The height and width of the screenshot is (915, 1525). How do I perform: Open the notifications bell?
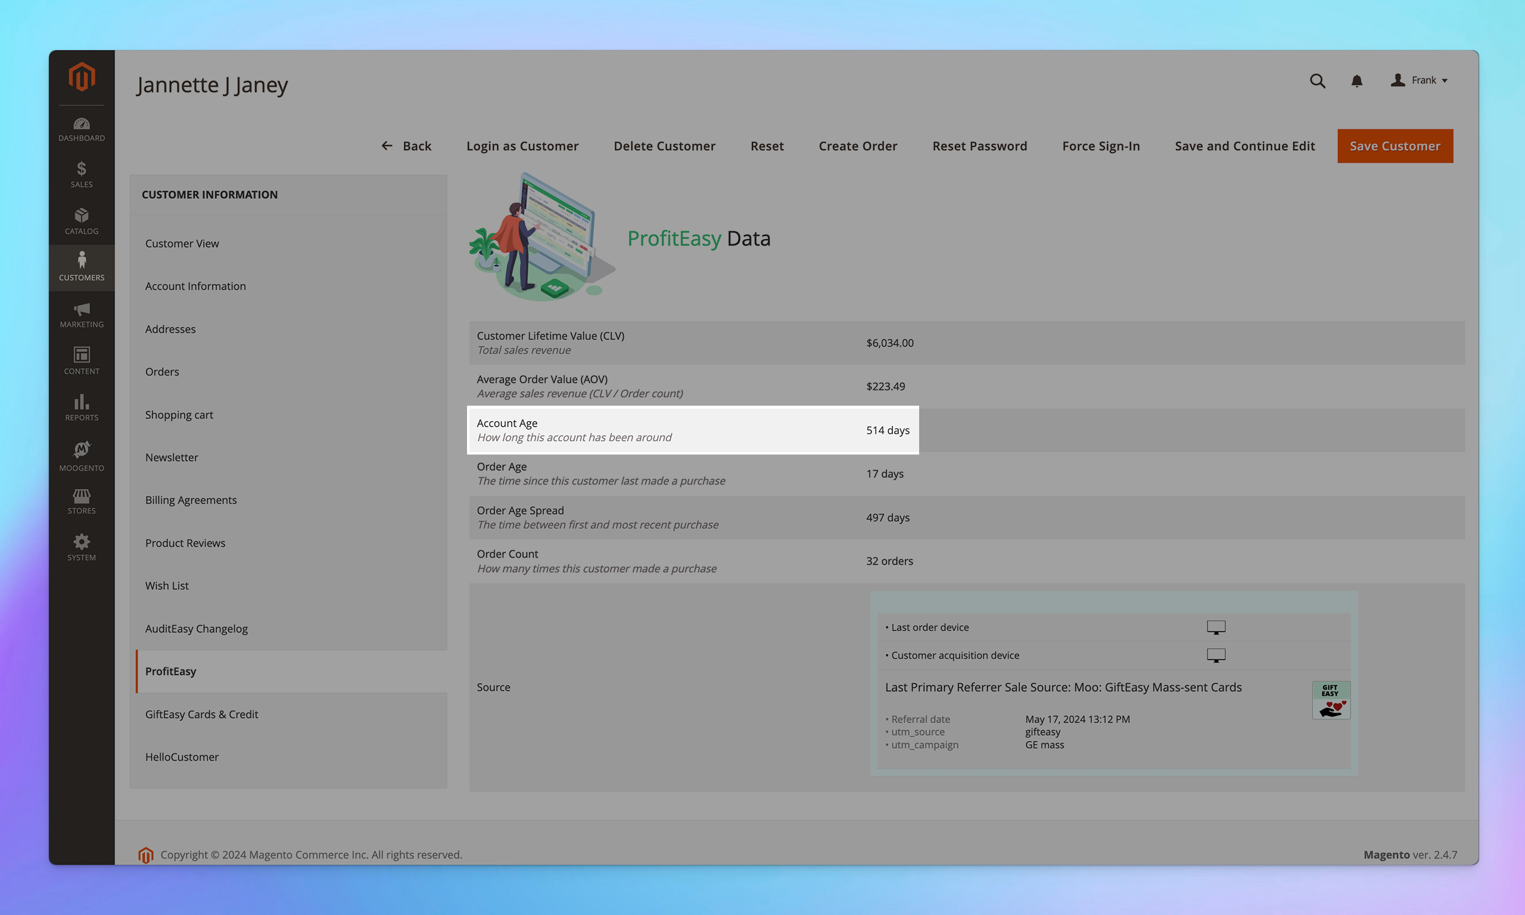tap(1357, 81)
